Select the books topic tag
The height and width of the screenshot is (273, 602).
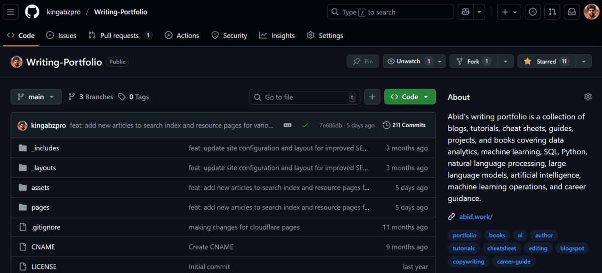point(497,235)
